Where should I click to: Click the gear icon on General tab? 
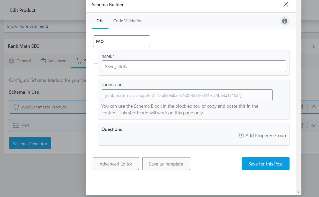click(11, 61)
